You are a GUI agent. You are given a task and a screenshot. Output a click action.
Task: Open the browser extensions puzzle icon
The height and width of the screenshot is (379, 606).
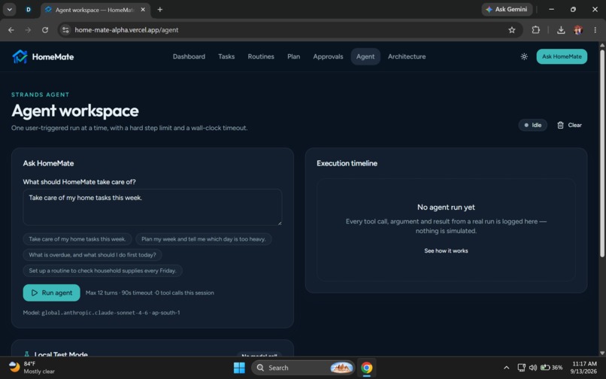tap(535, 30)
